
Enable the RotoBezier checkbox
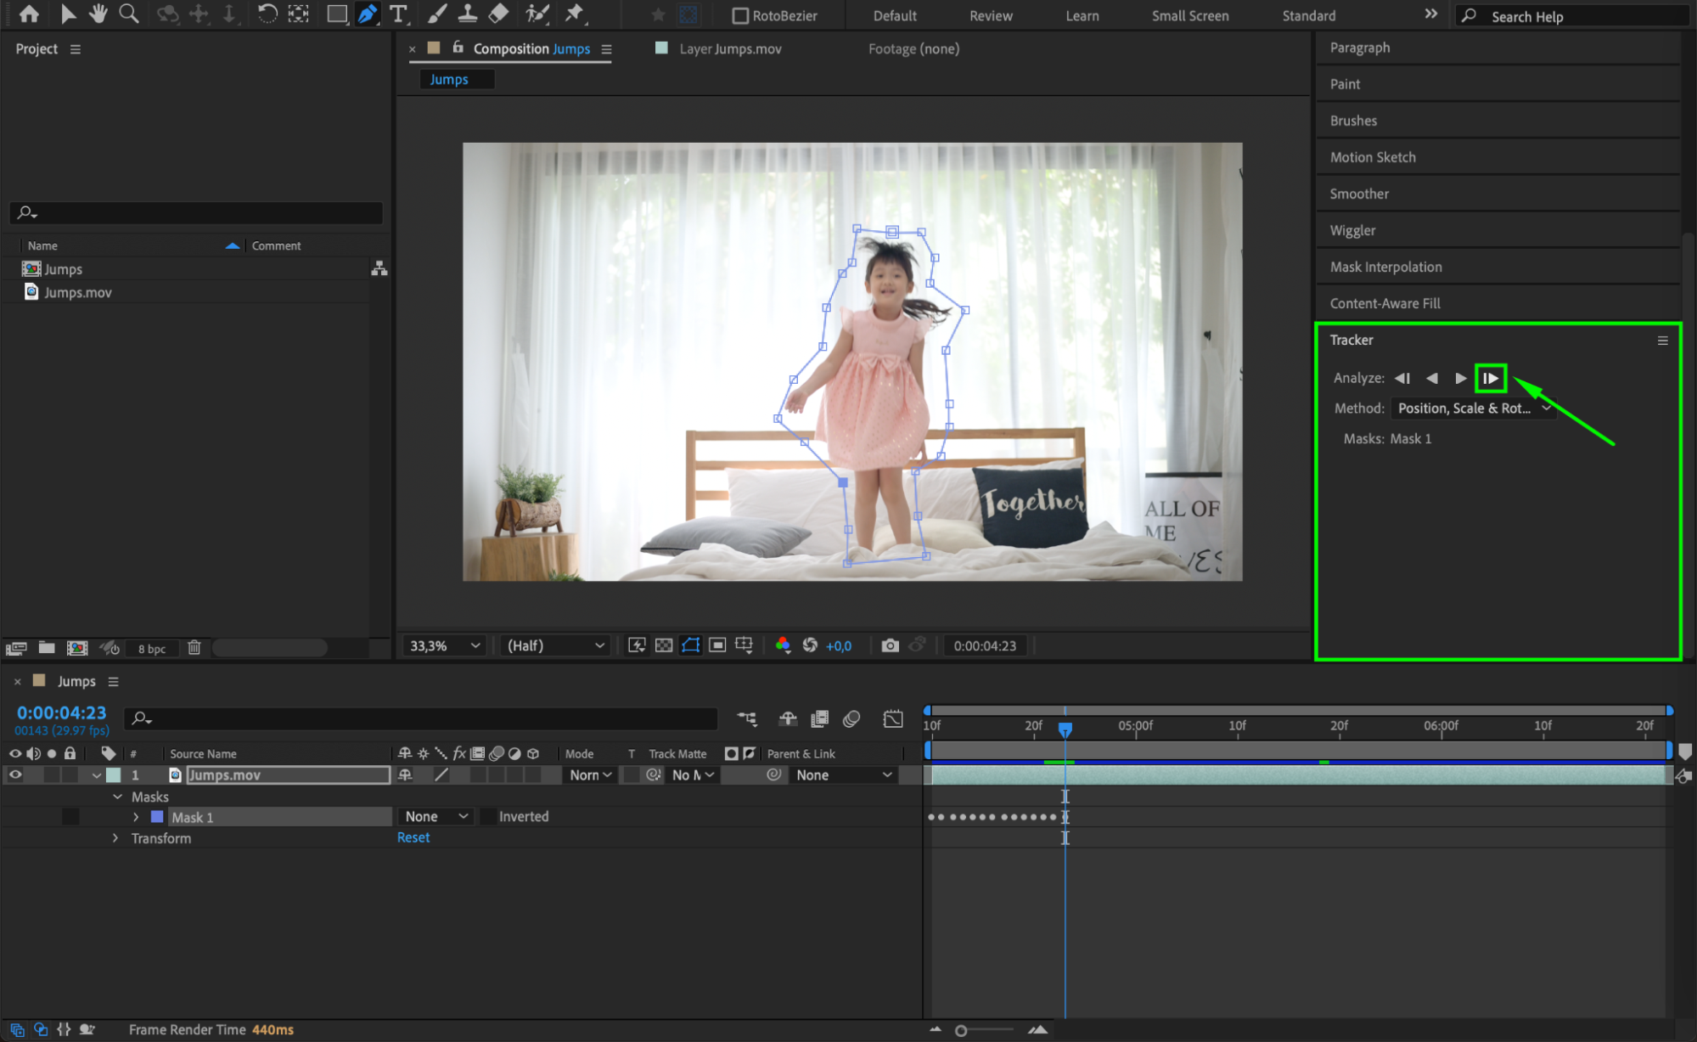point(740,16)
